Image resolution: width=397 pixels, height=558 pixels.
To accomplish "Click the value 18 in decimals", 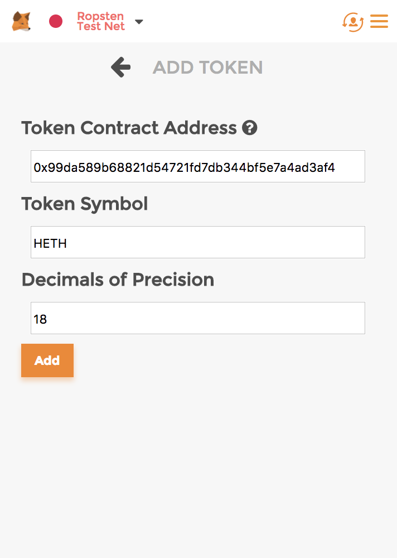I will click(40, 319).
